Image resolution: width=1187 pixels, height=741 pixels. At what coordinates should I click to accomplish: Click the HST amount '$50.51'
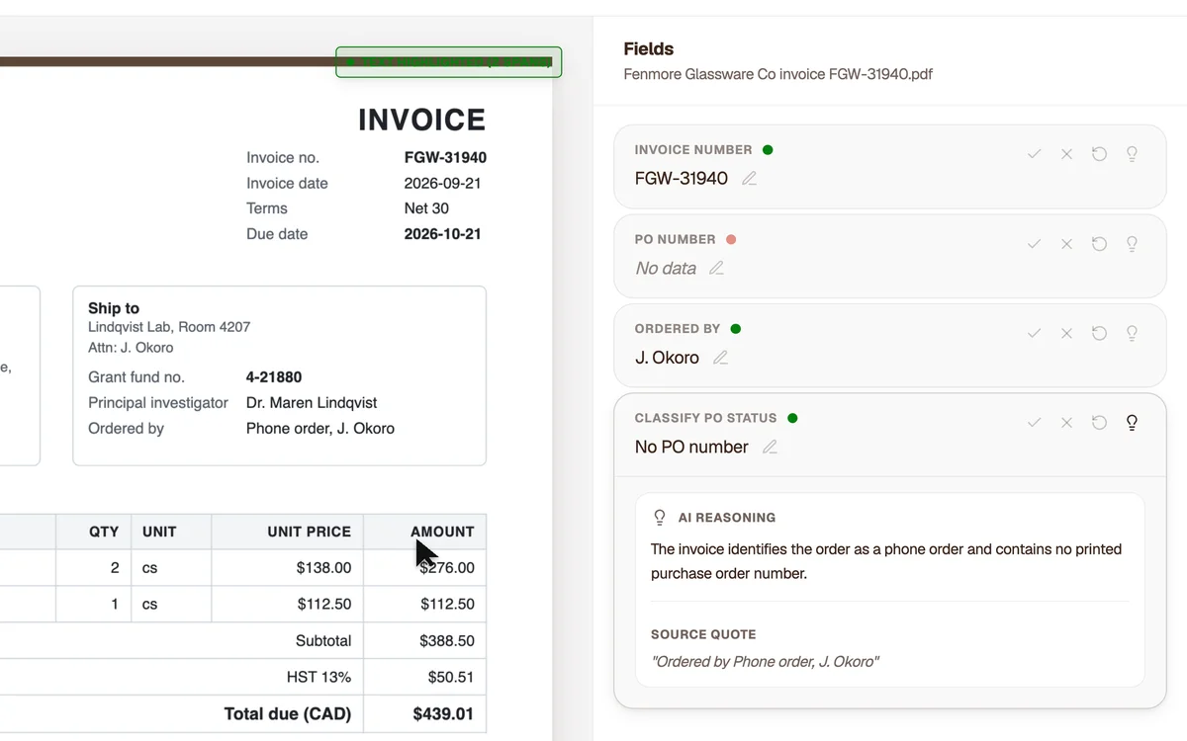451,678
